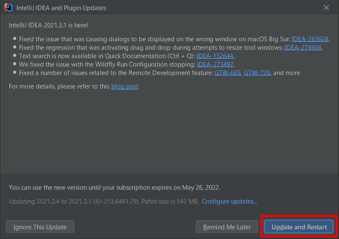The width and height of the screenshot is (339, 239).
Task: Open the IDEA-273497 issue link
Action: pyautogui.click(x=215, y=64)
